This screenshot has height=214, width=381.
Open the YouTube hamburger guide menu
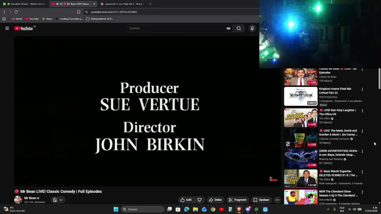7,28
